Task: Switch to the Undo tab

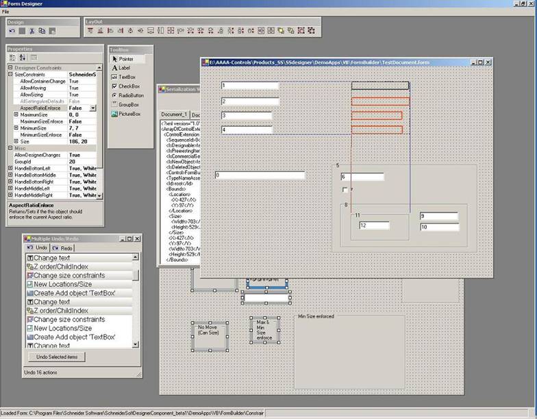Action: click(x=37, y=248)
